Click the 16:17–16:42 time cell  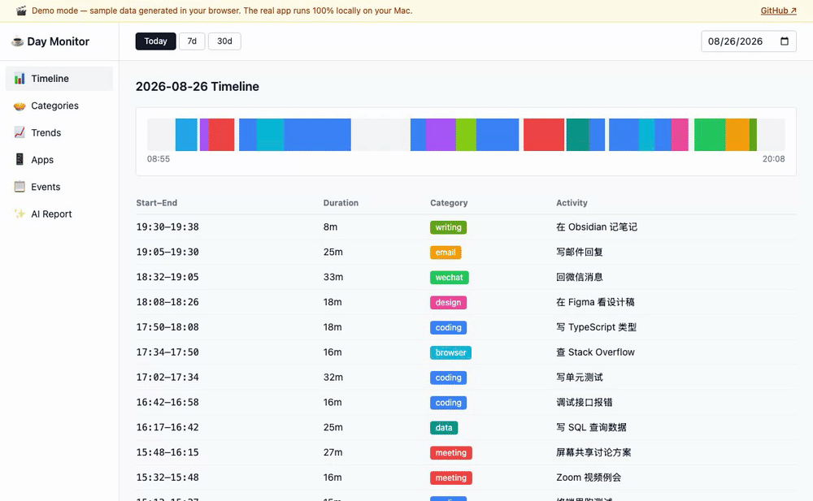[x=167, y=427]
